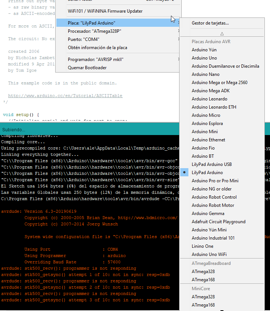Click 'Linking everything together...' console line
Viewport: 270px width, 311px height.
(40, 154)
